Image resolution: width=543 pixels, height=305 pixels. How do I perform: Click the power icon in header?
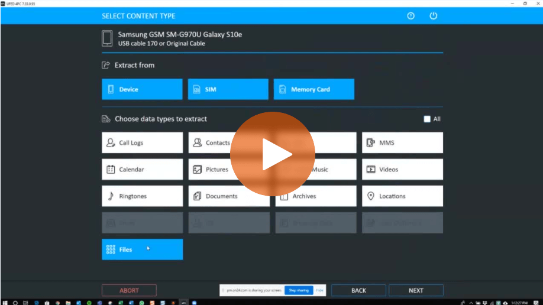click(x=433, y=16)
